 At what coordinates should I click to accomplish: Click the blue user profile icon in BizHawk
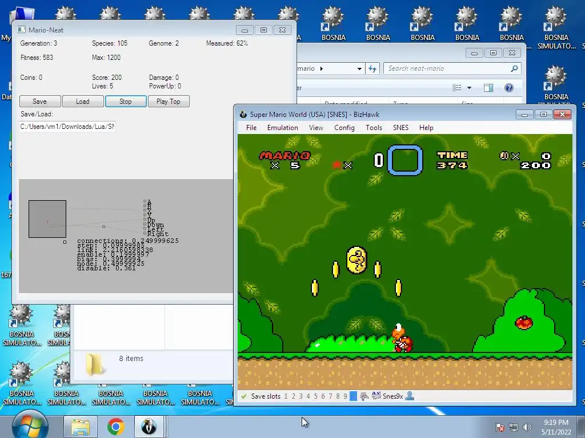tap(410, 396)
